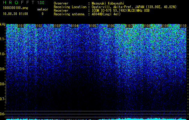The image size is (189, 120).
Task: Click the 0106 time marker
Action: (111, 26)
